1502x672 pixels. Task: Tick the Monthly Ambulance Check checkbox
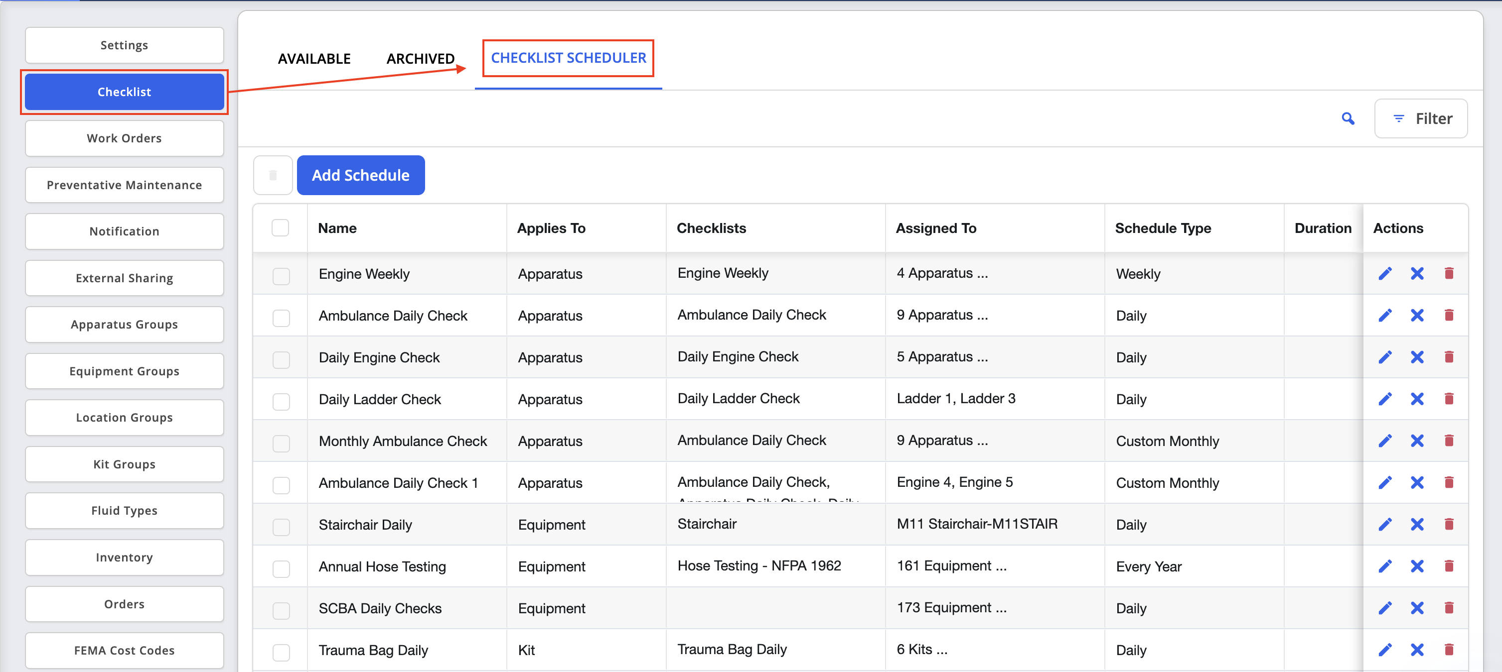pyautogui.click(x=281, y=444)
